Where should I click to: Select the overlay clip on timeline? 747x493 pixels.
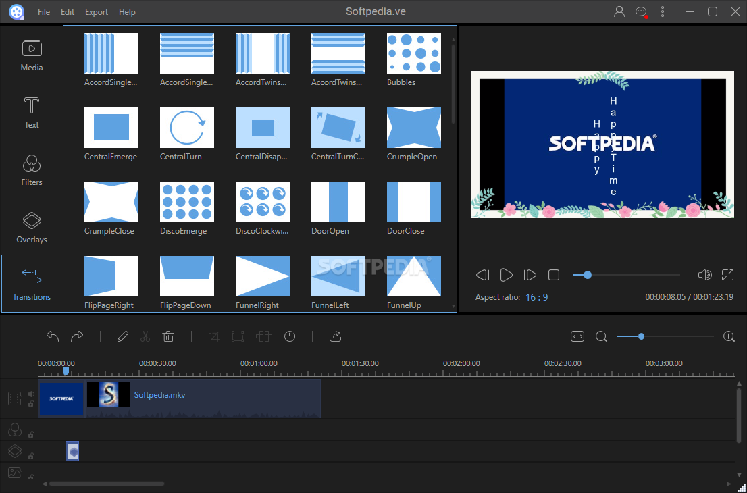(73, 452)
